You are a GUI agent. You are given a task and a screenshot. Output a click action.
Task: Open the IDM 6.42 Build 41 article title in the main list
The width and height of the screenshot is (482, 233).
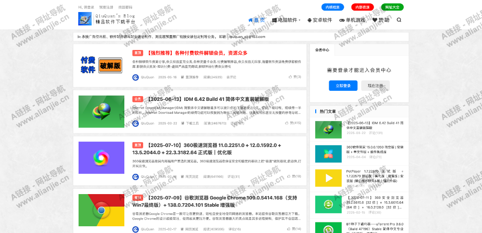point(208,99)
